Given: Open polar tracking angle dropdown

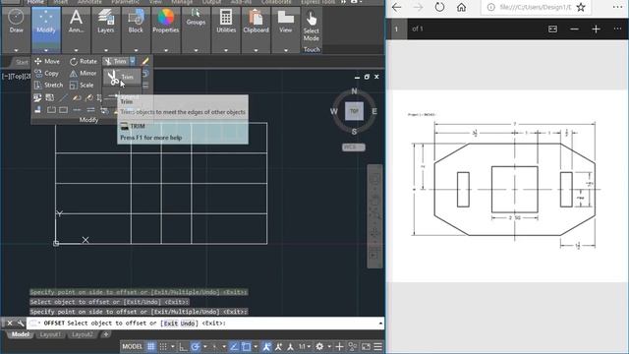Looking at the screenshot, I should (205, 346).
